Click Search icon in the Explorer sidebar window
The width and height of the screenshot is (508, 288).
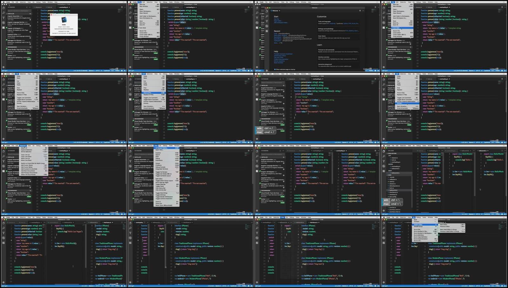(384, 156)
